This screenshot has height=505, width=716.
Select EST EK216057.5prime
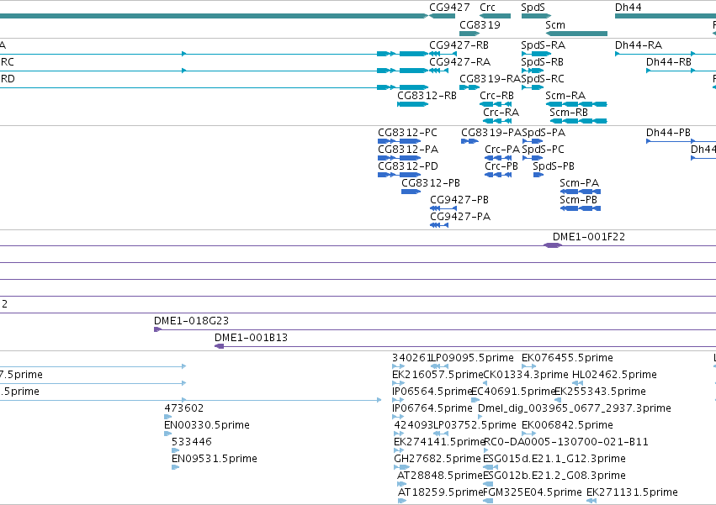pyautogui.click(x=438, y=375)
